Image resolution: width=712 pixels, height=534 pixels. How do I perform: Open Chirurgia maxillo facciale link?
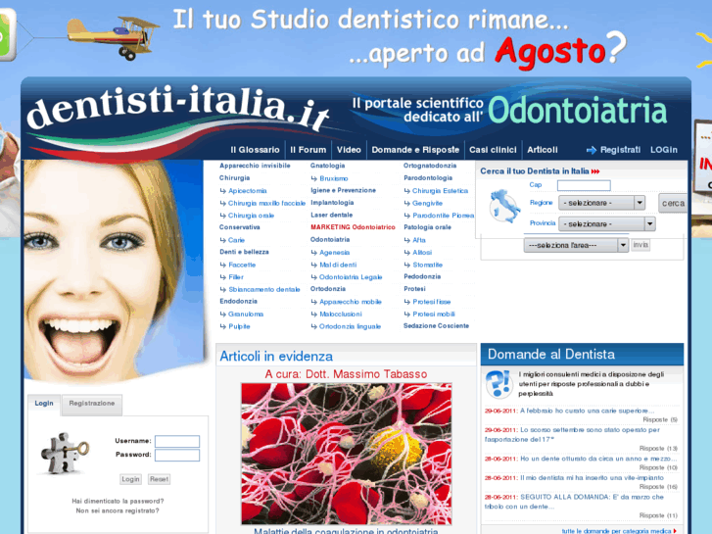click(266, 203)
